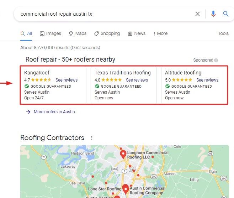Expand the More search options menu
This screenshot has width=234, height=198.
pyautogui.click(x=160, y=33)
